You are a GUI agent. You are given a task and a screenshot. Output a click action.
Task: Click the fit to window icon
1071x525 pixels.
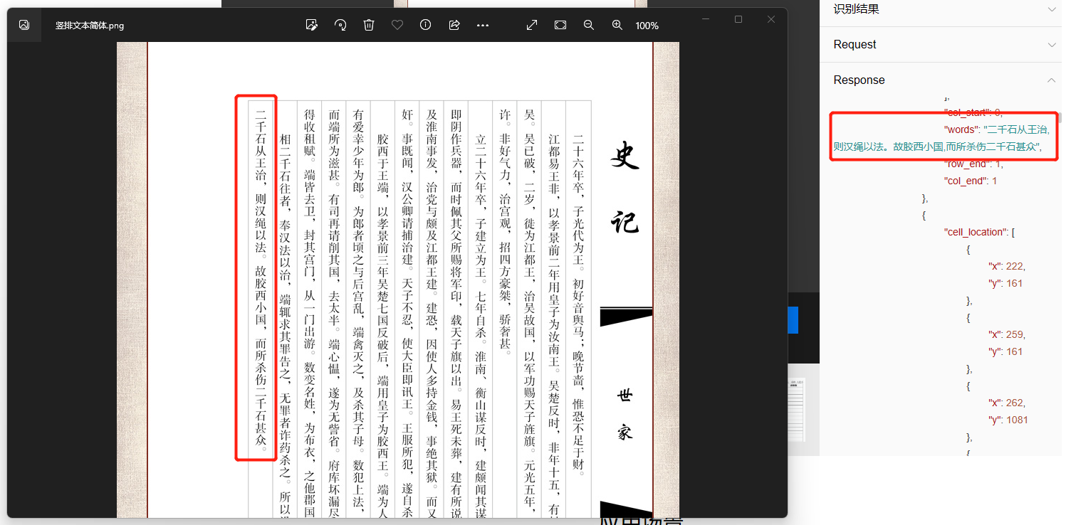pos(560,25)
